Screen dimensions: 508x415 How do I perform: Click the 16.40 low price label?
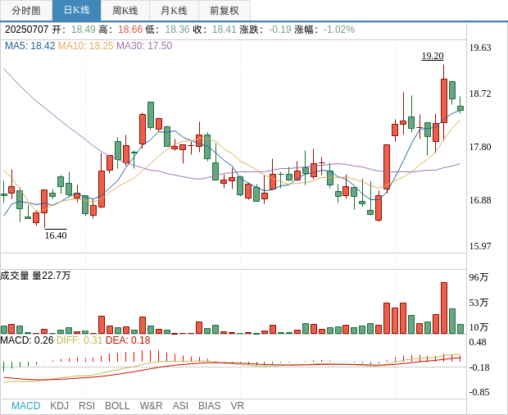click(x=56, y=235)
